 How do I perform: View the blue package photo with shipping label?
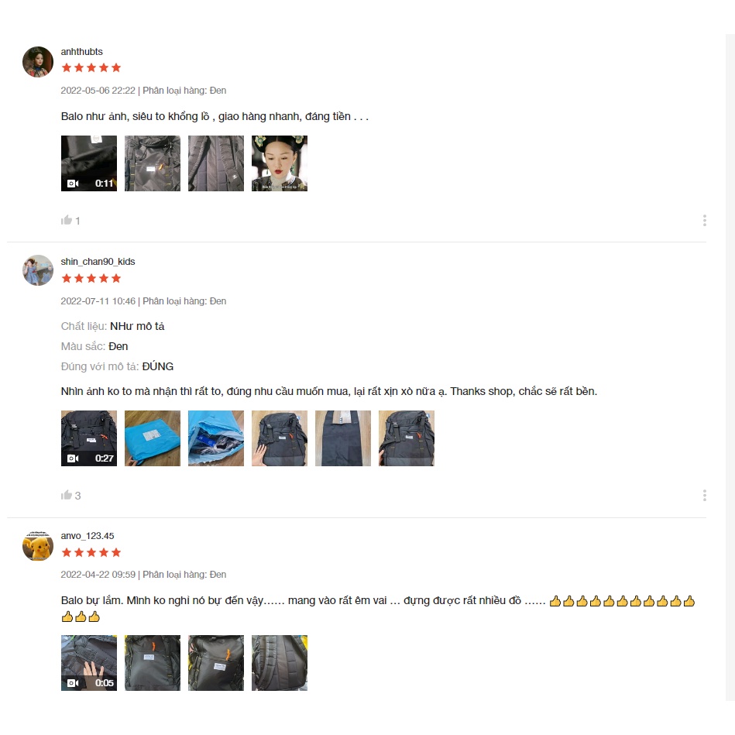[153, 438]
